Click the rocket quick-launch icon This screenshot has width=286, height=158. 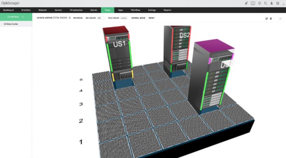click(246, 3)
